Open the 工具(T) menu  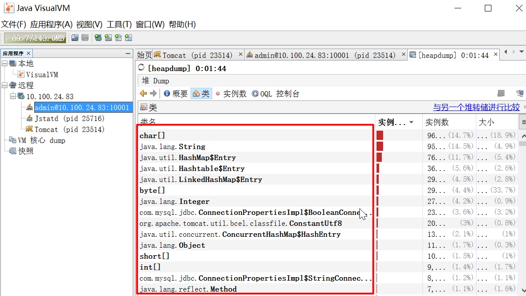tap(119, 24)
